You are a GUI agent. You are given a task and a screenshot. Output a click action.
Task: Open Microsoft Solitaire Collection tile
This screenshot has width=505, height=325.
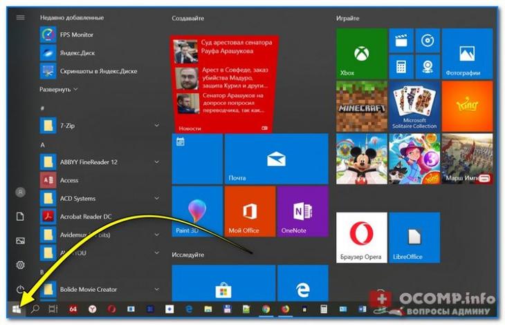pyautogui.click(x=414, y=106)
